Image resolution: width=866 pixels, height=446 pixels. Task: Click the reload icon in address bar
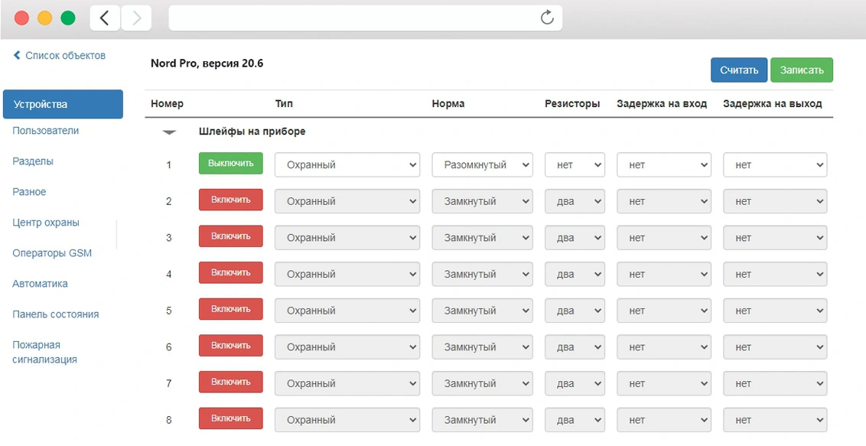pyautogui.click(x=546, y=18)
